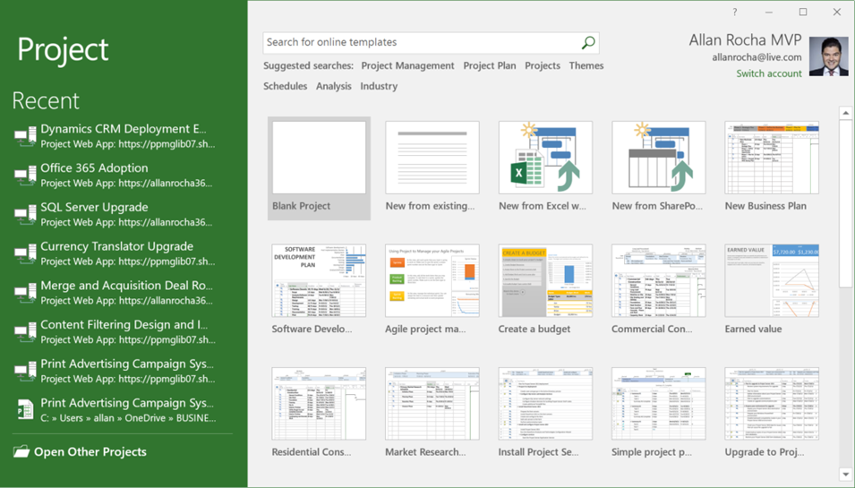Open Software Development Plan template

pyautogui.click(x=319, y=290)
